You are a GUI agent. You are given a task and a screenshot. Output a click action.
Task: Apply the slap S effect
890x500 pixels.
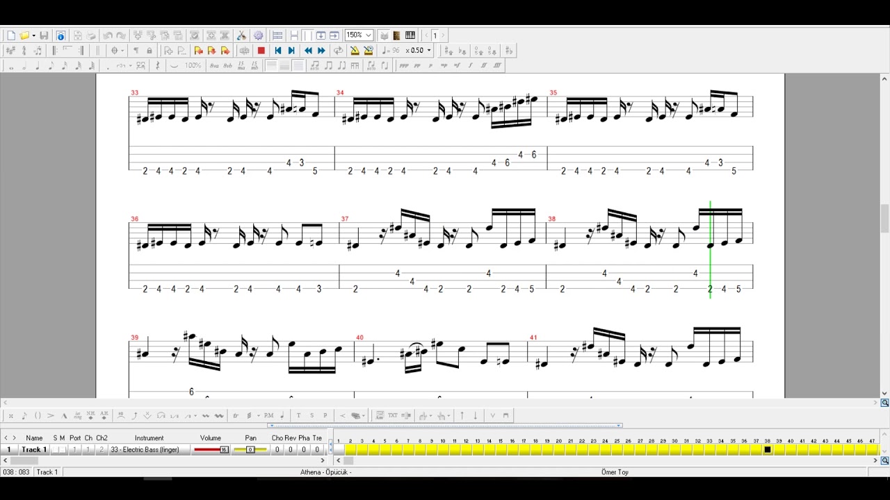(x=311, y=415)
